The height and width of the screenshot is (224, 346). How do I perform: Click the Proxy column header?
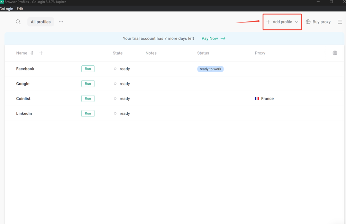click(x=260, y=53)
